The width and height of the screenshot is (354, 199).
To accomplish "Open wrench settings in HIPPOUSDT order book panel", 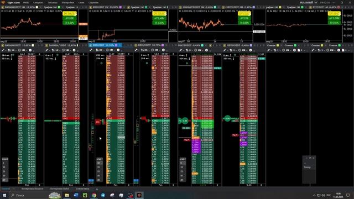I will pyautogui.click(x=225, y=50).
